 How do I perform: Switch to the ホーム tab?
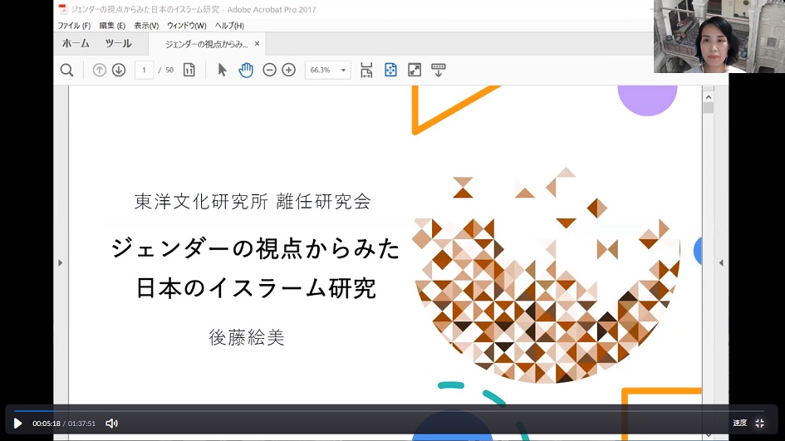76,43
